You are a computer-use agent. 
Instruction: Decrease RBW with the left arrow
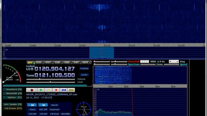point(142,62)
